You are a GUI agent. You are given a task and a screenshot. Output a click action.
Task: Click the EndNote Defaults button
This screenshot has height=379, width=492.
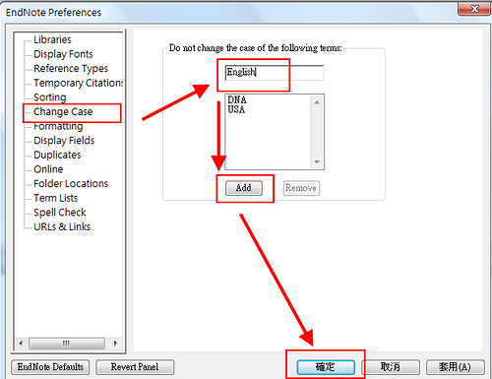pos(50,367)
